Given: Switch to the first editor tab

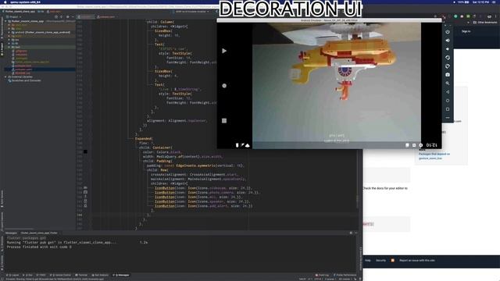Looking at the screenshot, I should [85, 16].
